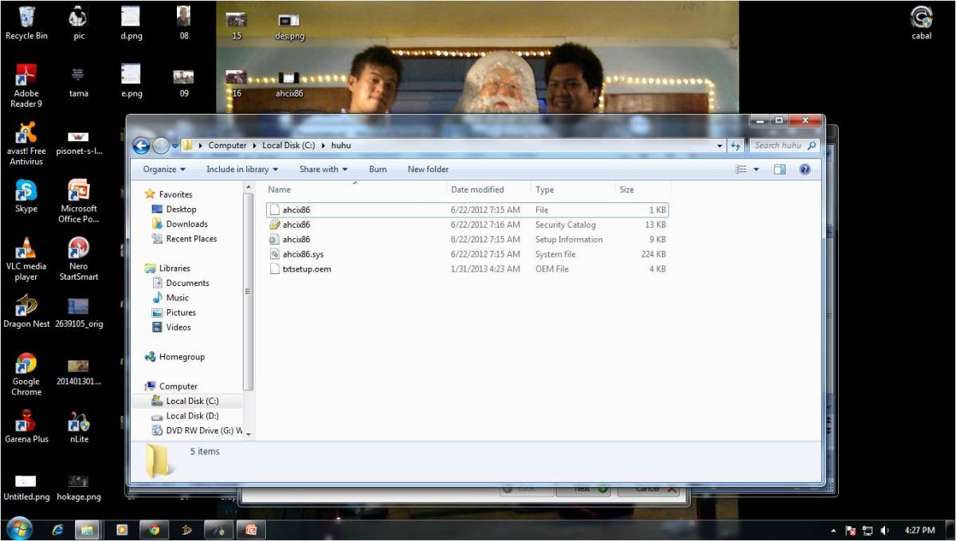Select the ahcix86 Setup Information file icon
Screen dimensions: 956x541
(275, 239)
